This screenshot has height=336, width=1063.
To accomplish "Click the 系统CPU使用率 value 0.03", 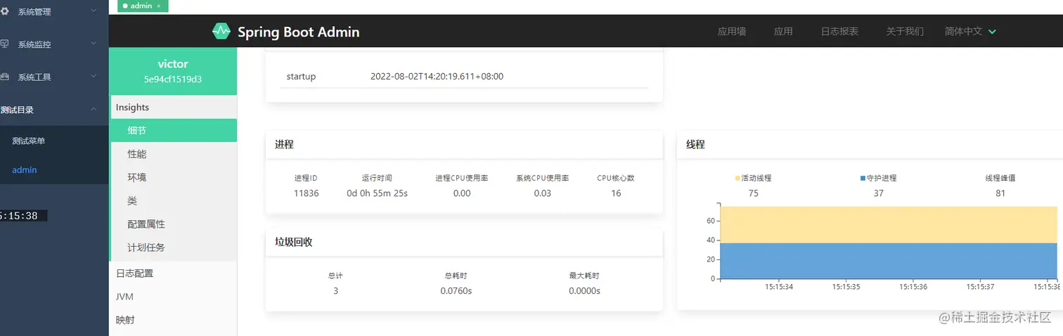I will (542, 193).
